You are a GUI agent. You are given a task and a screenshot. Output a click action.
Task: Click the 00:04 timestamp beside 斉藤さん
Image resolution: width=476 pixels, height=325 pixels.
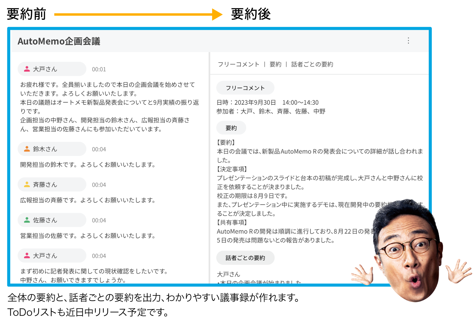[99, 185]
